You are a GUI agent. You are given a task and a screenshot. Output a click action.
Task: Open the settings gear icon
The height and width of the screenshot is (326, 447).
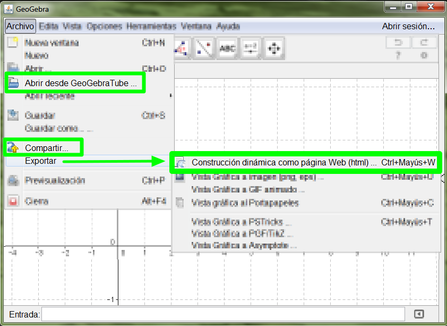coord(424,55)
